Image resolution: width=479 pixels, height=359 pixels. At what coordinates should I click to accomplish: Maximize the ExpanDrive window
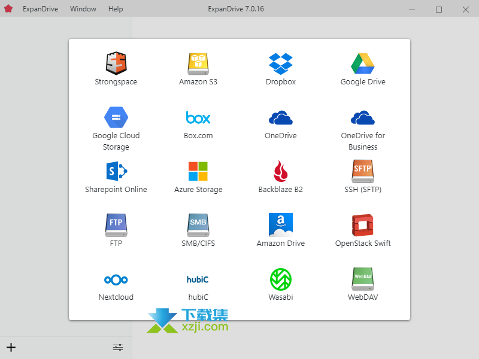coord(439,9)
